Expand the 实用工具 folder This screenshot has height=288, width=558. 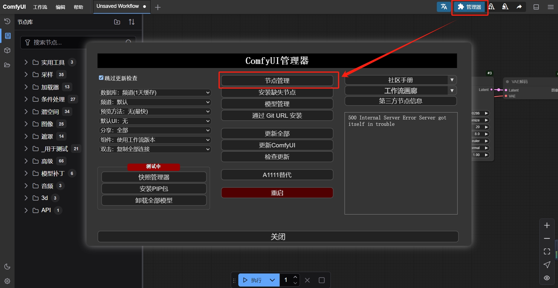pyautogui.click(x=26, y=62)
